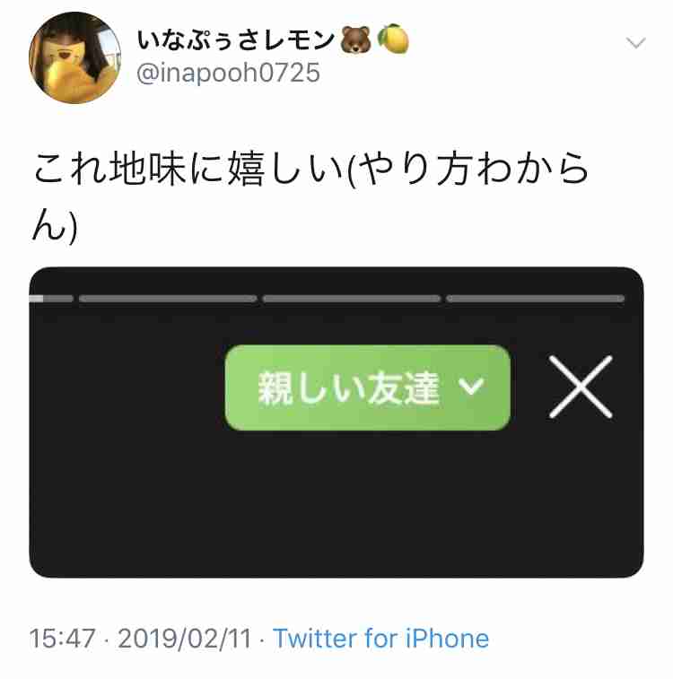Click the 2019/02/11 date
This screenshot has height=679, width=673.
(185, 639)
